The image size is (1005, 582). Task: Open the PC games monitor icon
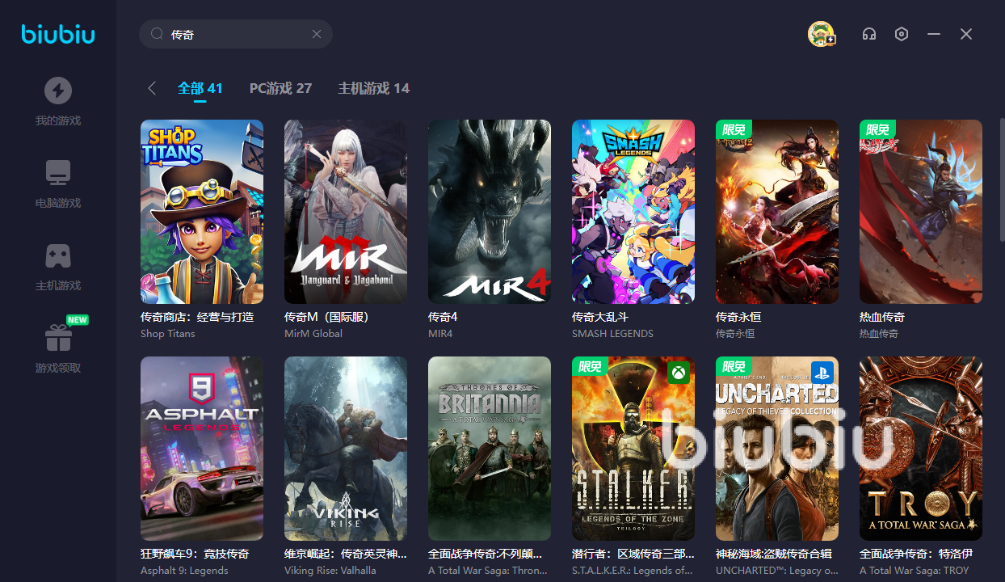pos(57,172)
